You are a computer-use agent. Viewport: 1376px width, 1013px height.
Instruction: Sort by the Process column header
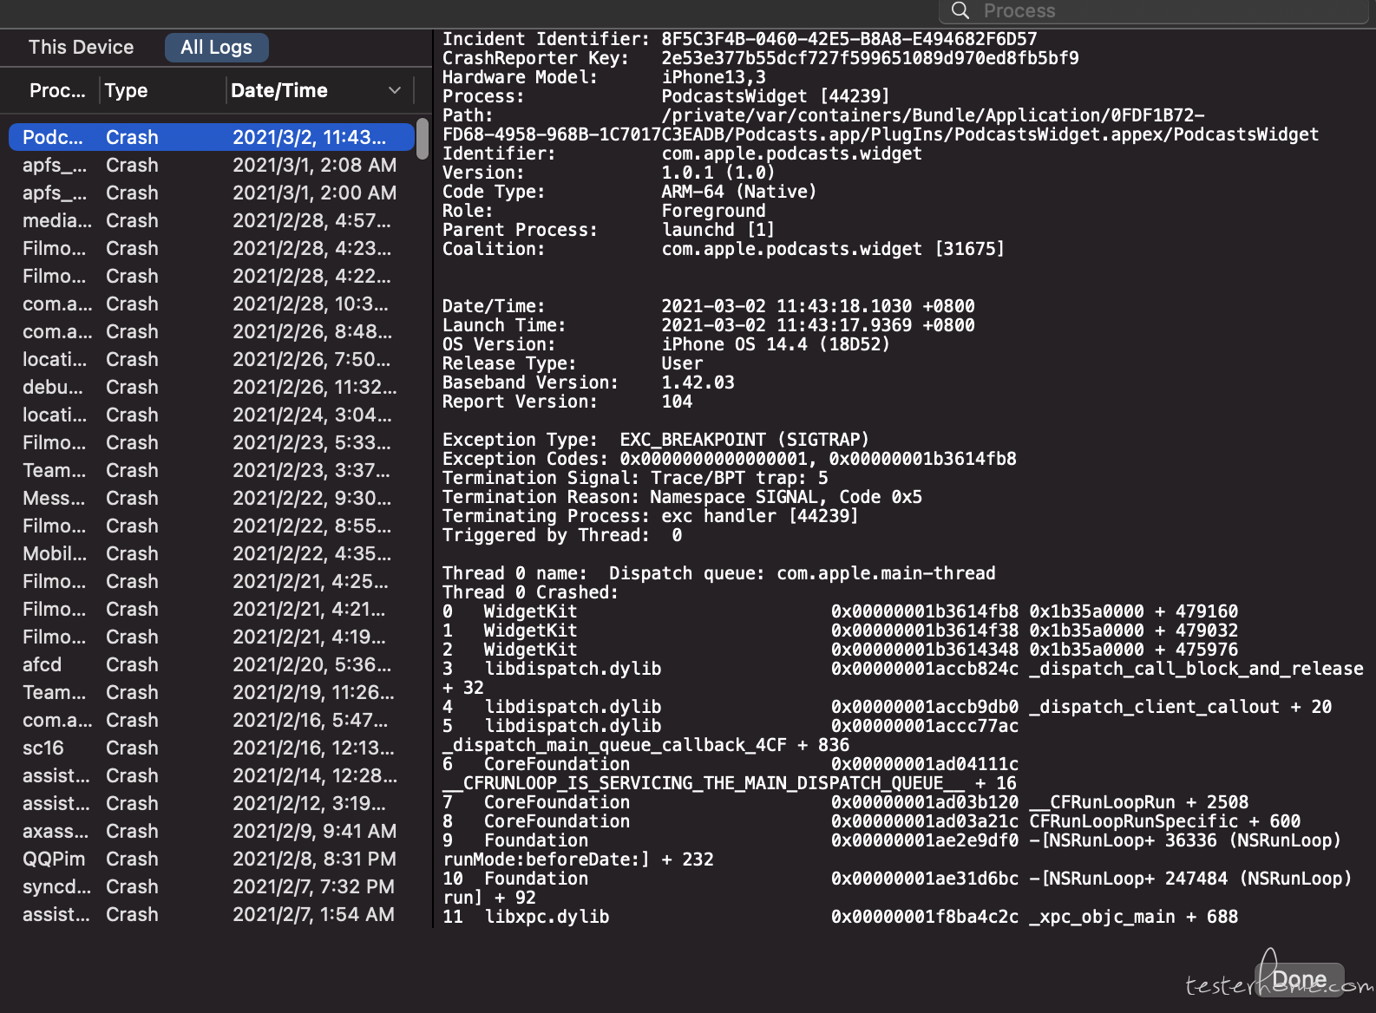[57, 90]
